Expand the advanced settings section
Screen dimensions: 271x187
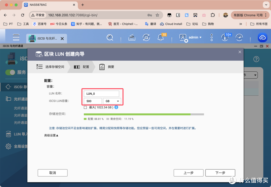tap(51, 135)
